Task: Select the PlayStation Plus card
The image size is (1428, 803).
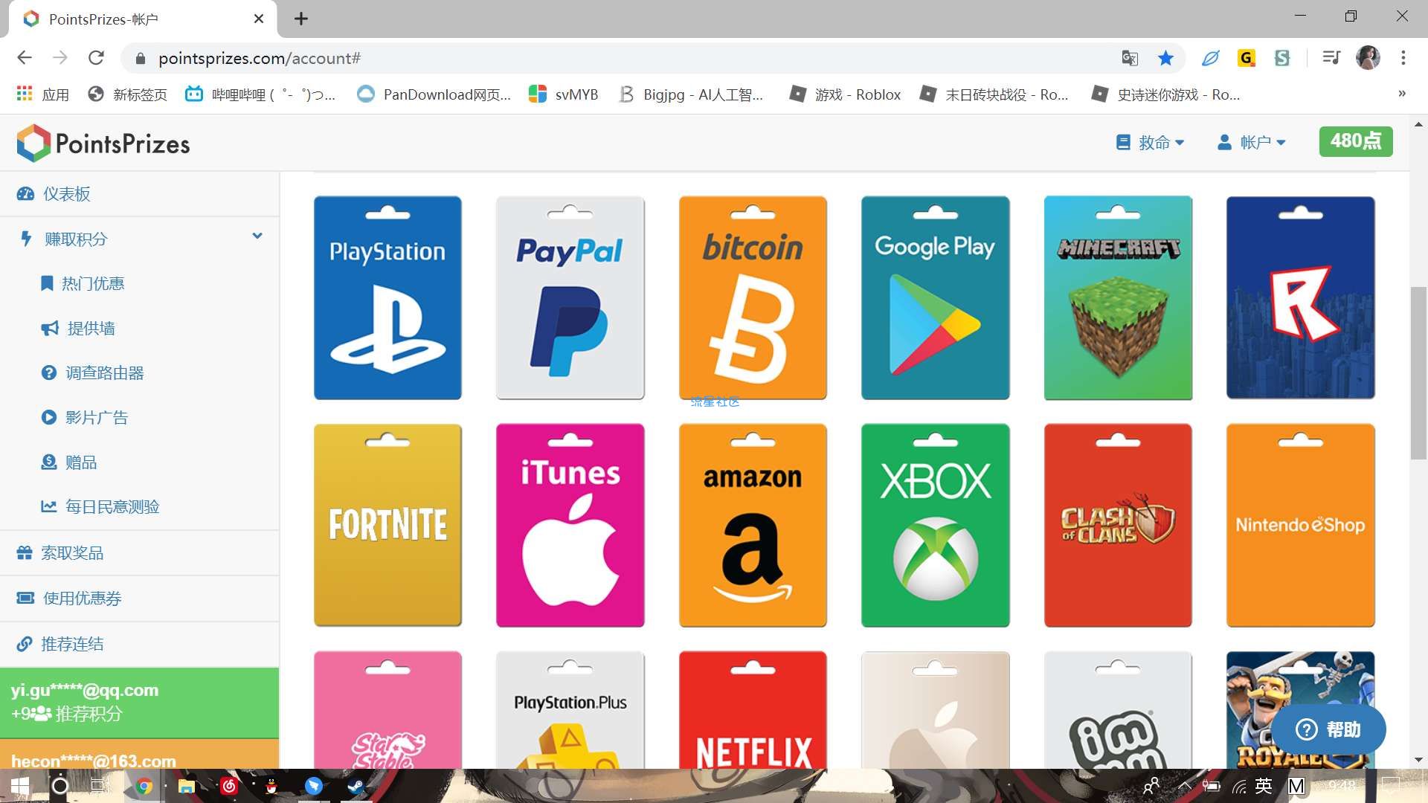Action: click(570, 710)
